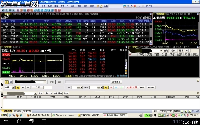Switch to the 國際指數 tab

95,14
